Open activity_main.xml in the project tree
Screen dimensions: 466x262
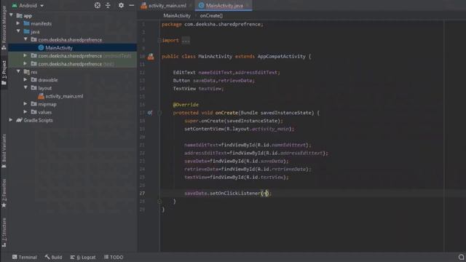[64, 96]
